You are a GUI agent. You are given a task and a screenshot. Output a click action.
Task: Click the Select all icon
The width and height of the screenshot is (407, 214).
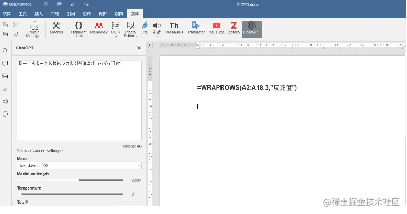tap(15, 34)
